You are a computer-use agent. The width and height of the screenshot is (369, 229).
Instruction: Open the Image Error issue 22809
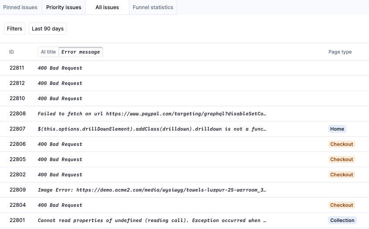(151, 190)
